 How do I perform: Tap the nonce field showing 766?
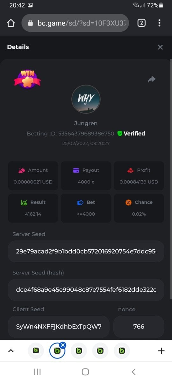[x=139, y=327]
